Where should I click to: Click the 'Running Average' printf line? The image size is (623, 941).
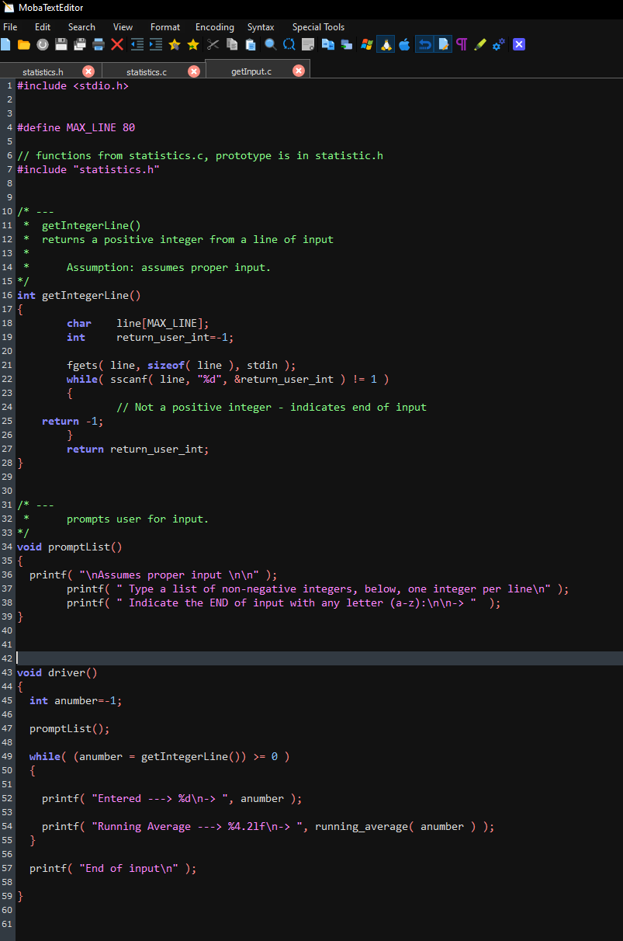[268, 827]
